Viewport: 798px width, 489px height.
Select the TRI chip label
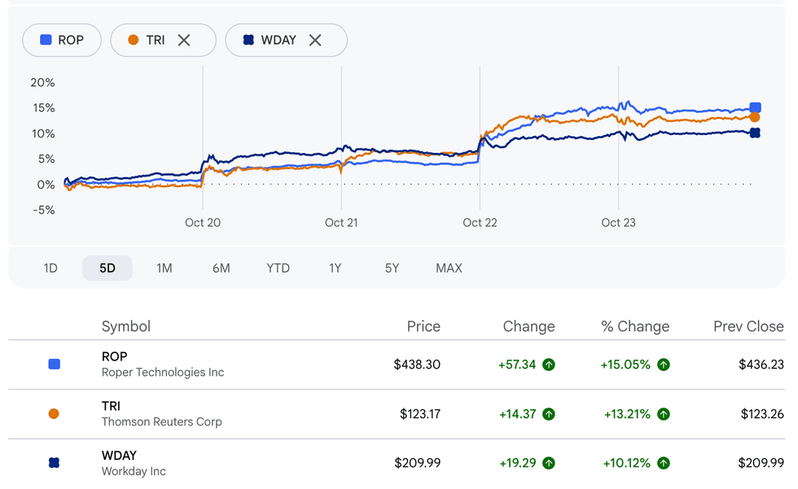pos(156,40)
